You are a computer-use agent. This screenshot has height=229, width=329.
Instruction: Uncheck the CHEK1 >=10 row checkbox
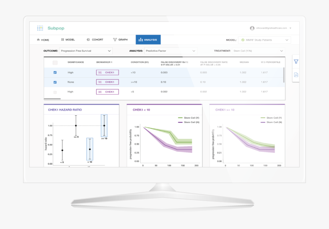click(55, 82)
